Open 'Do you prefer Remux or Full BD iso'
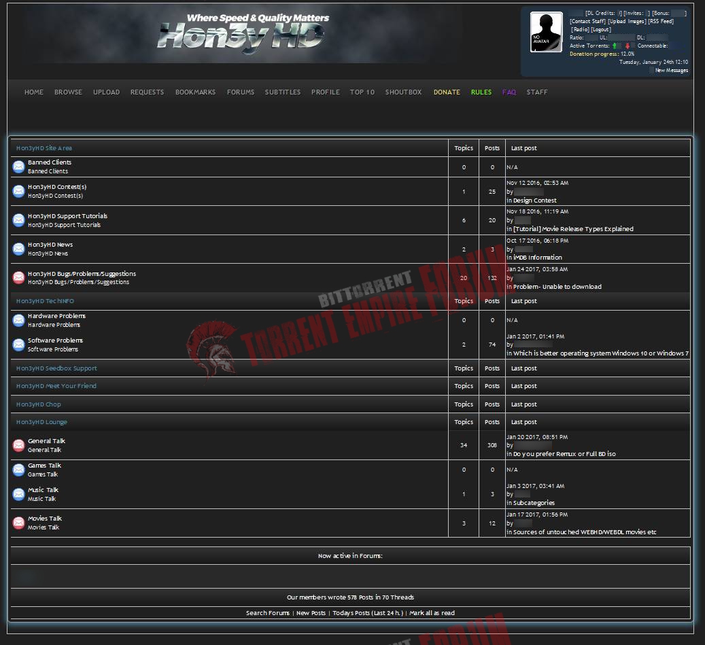Screen dimensions: 705x645 coord(564,454)
